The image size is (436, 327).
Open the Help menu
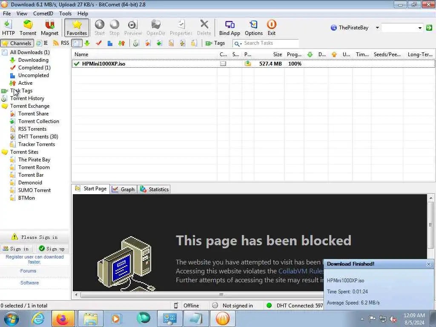pos(83,13)
